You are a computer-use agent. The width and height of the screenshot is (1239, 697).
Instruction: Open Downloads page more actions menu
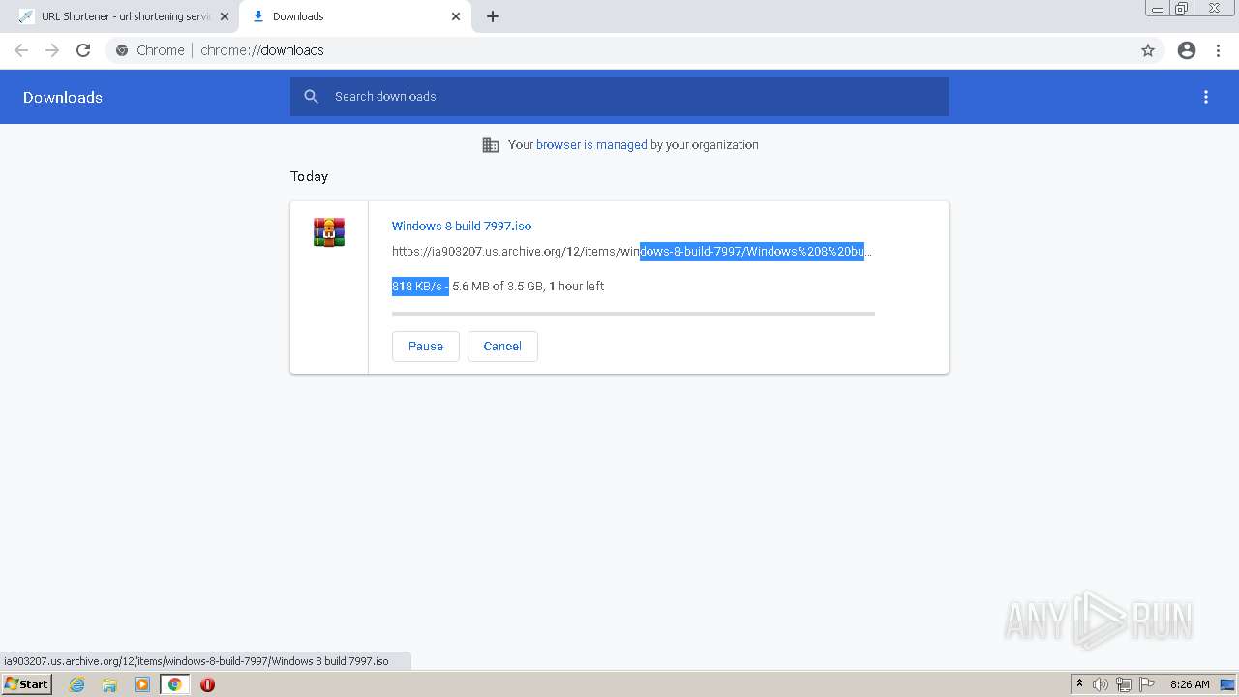pyautogui.click(x=1206, y=97)
